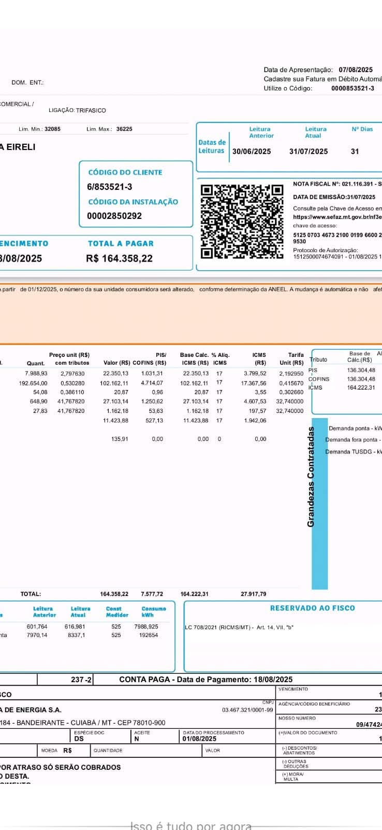Viewport: 382px width, 830px height.
Task: Click the Nota Fiscal number text
Action: 337,184
